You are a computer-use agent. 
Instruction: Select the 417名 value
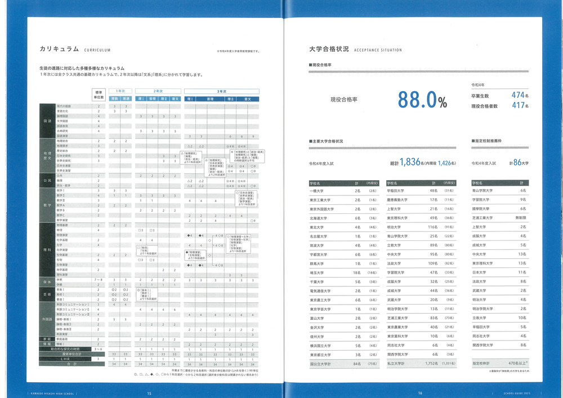pos(520,105)
